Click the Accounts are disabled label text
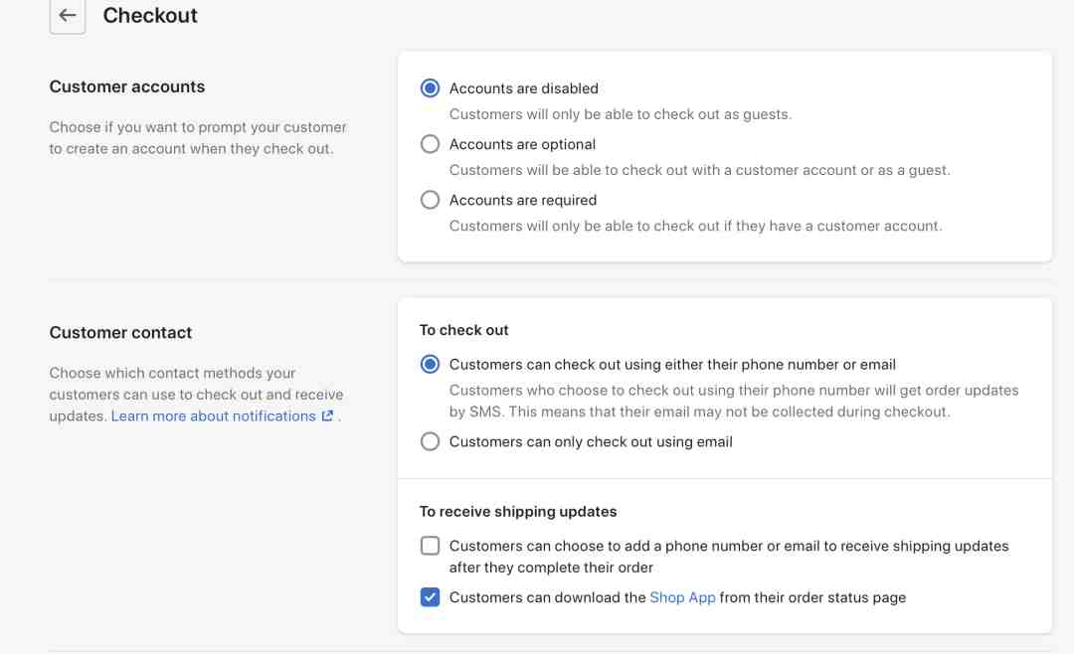 point(523,88)
